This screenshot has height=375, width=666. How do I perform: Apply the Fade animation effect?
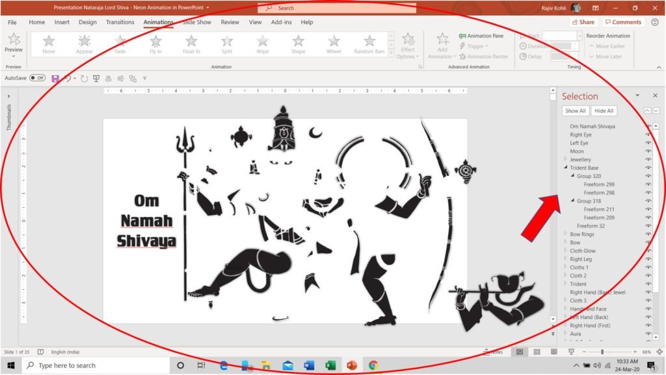pos(120,44)
